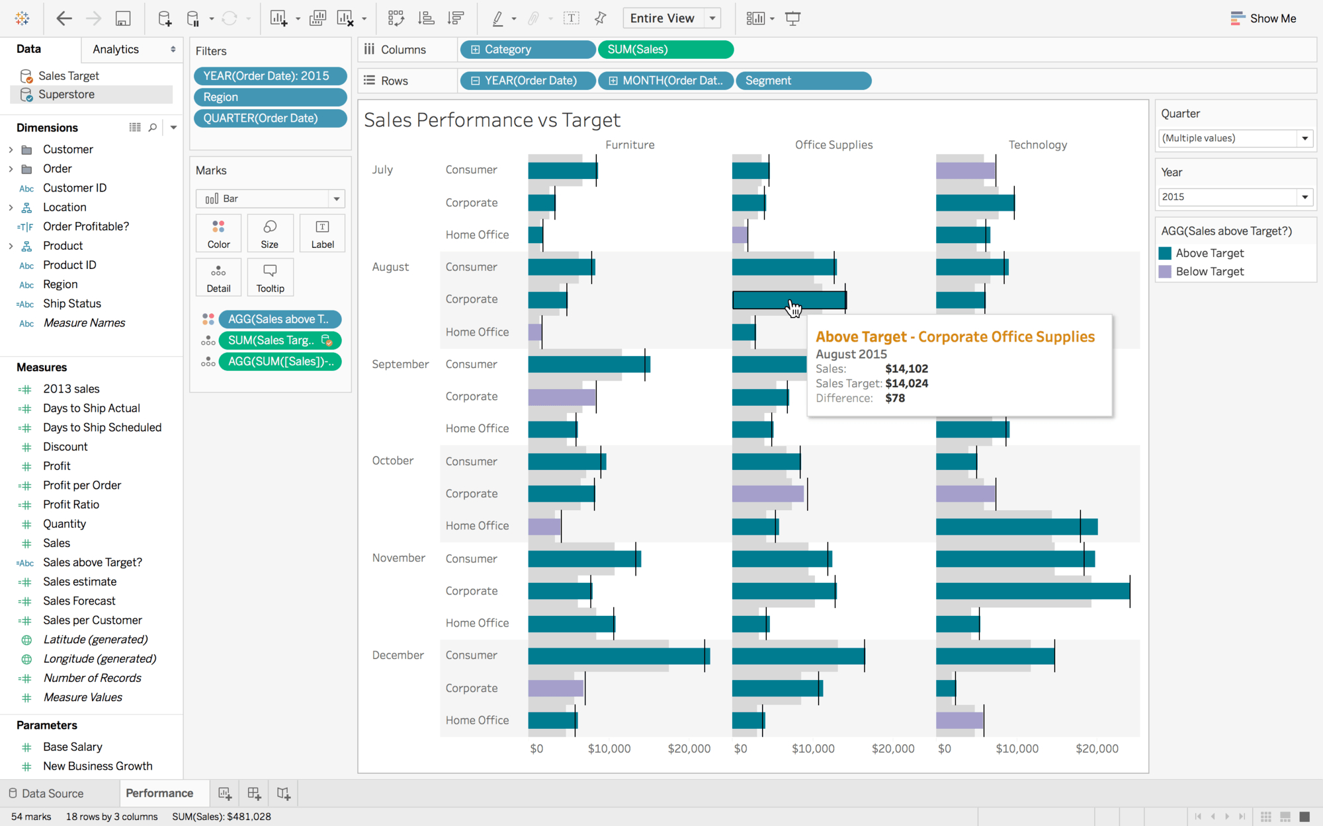Select the swap rows and columns icon
Image resolution: width=1323 pixels, height=826 pixels.
tap(396, 18)
